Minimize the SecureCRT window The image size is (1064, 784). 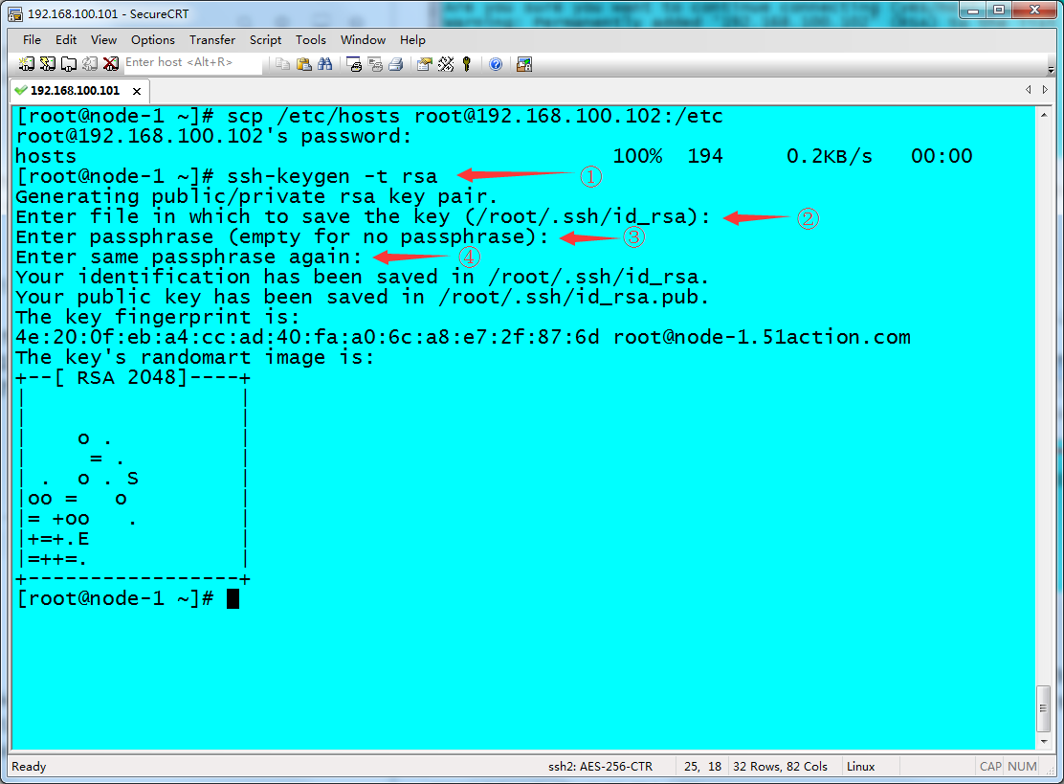(x=973, y=11)
